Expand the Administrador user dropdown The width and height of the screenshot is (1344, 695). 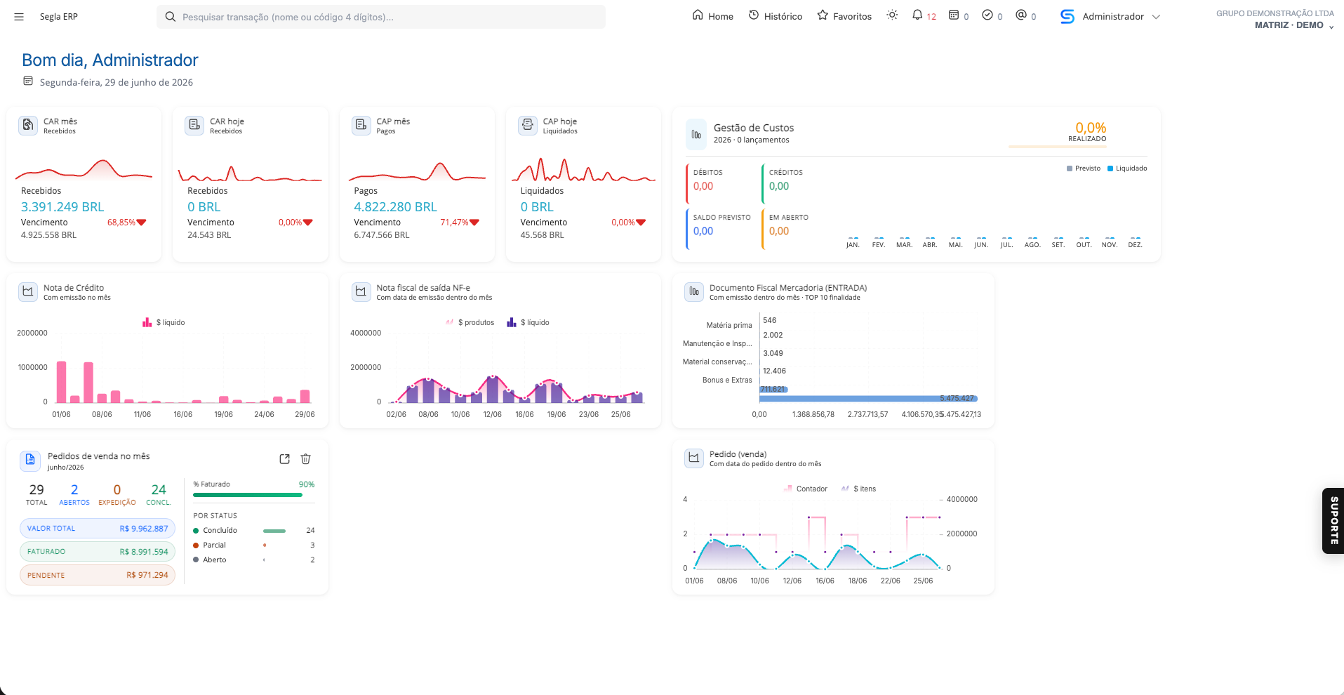pos(1121,16)
